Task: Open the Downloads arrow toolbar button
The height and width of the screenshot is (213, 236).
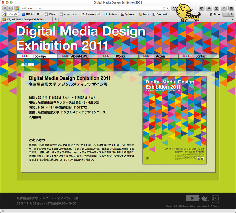Action: click(209, 8)
